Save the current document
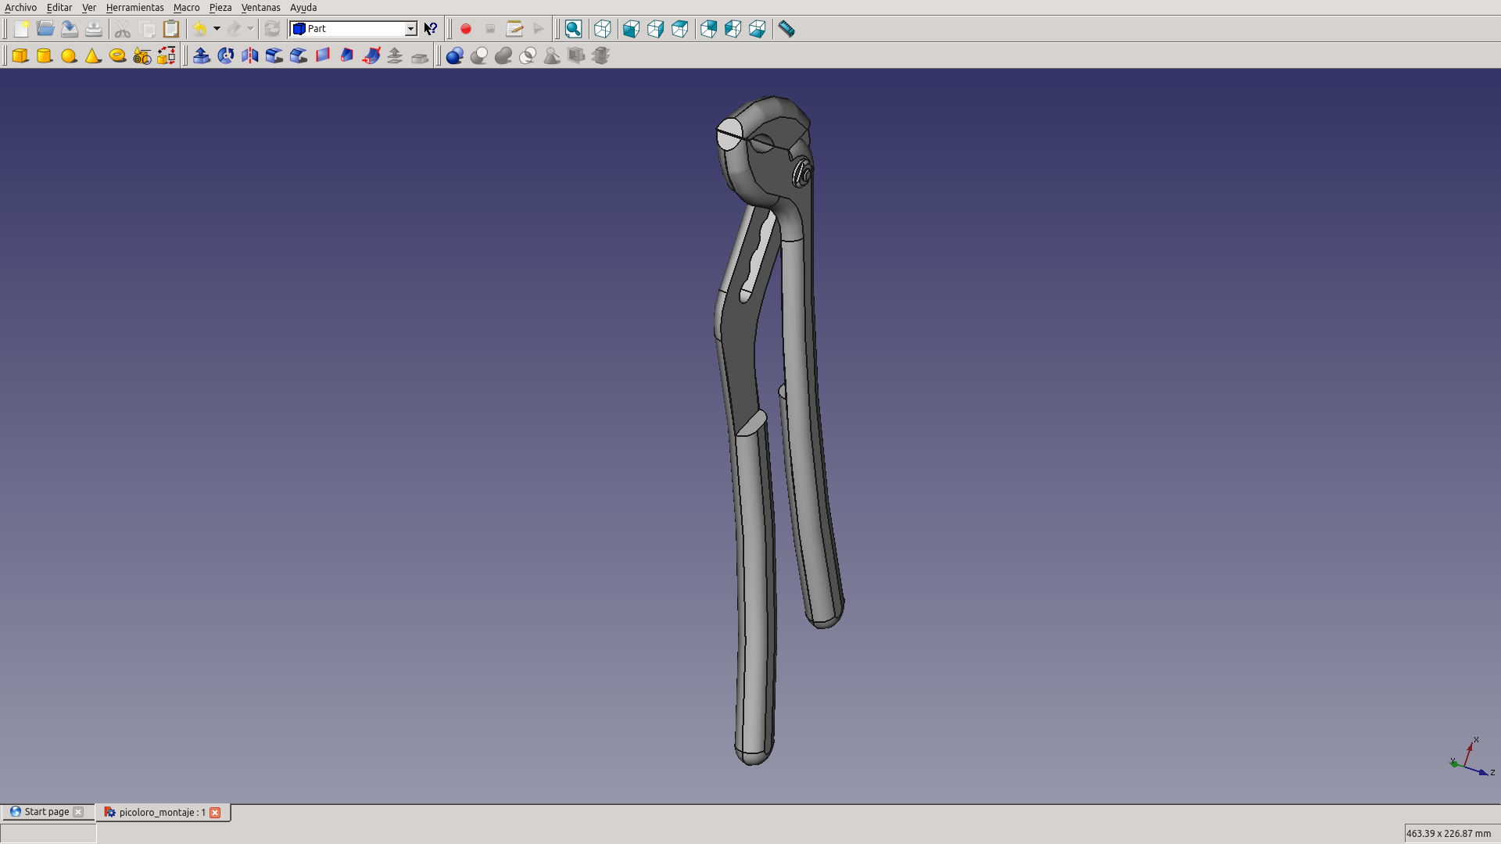Screen dimensions: 1501x844 point(70,29)
